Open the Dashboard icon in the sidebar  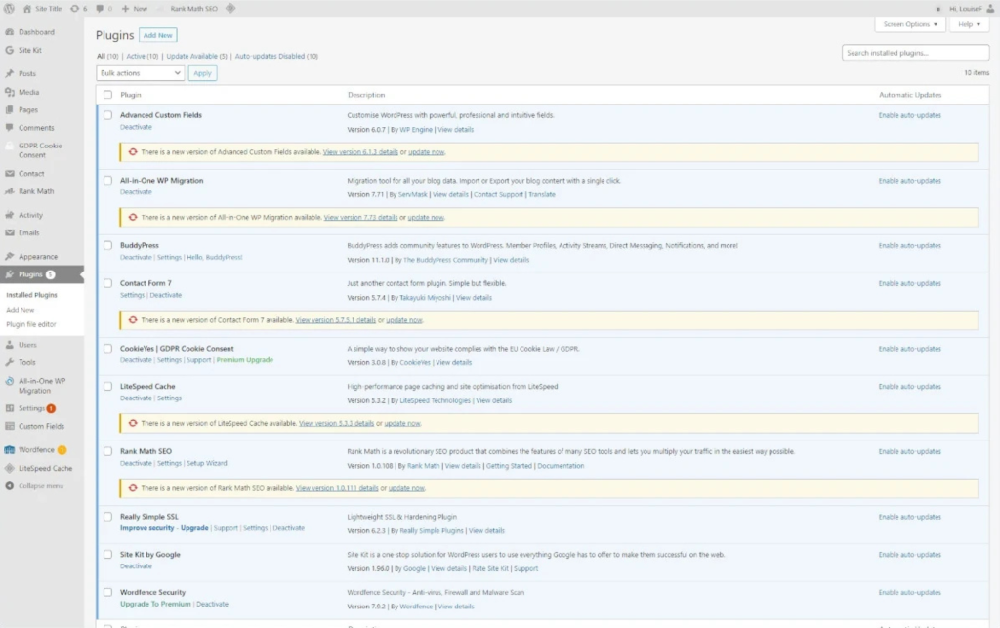coord(10,32)
